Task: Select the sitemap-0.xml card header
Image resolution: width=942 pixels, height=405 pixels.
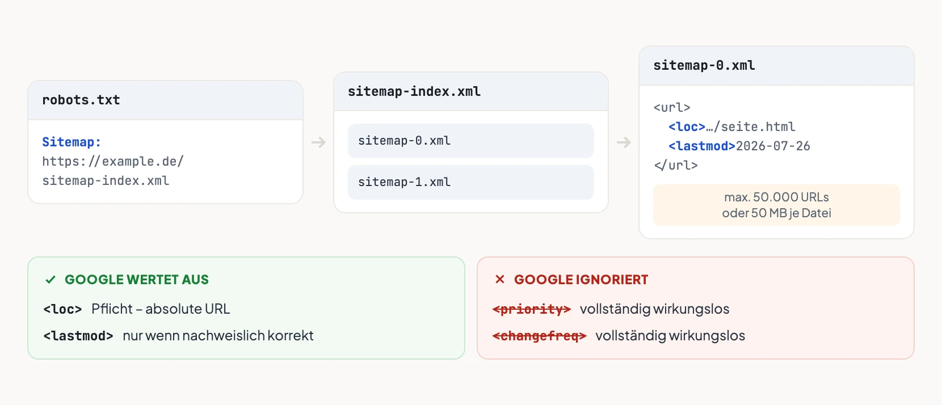Action: [776, 66]
